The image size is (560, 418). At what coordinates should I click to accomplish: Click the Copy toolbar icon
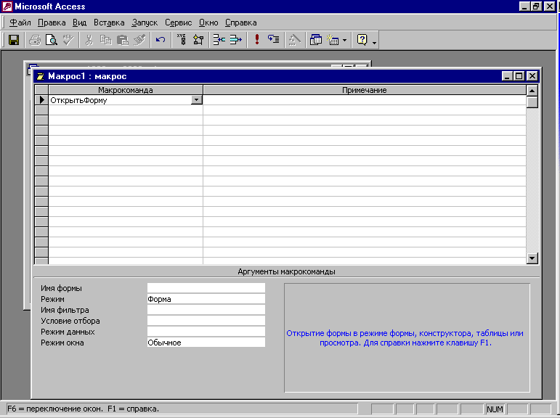[x=106, y=40]
